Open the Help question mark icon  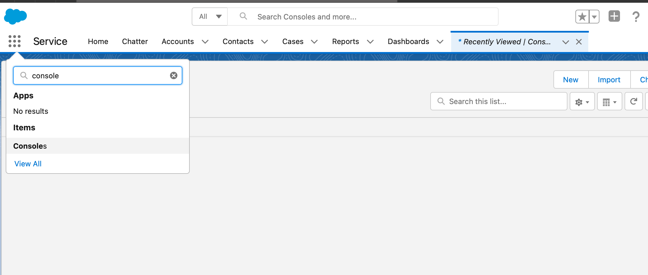tap(636, 17)
